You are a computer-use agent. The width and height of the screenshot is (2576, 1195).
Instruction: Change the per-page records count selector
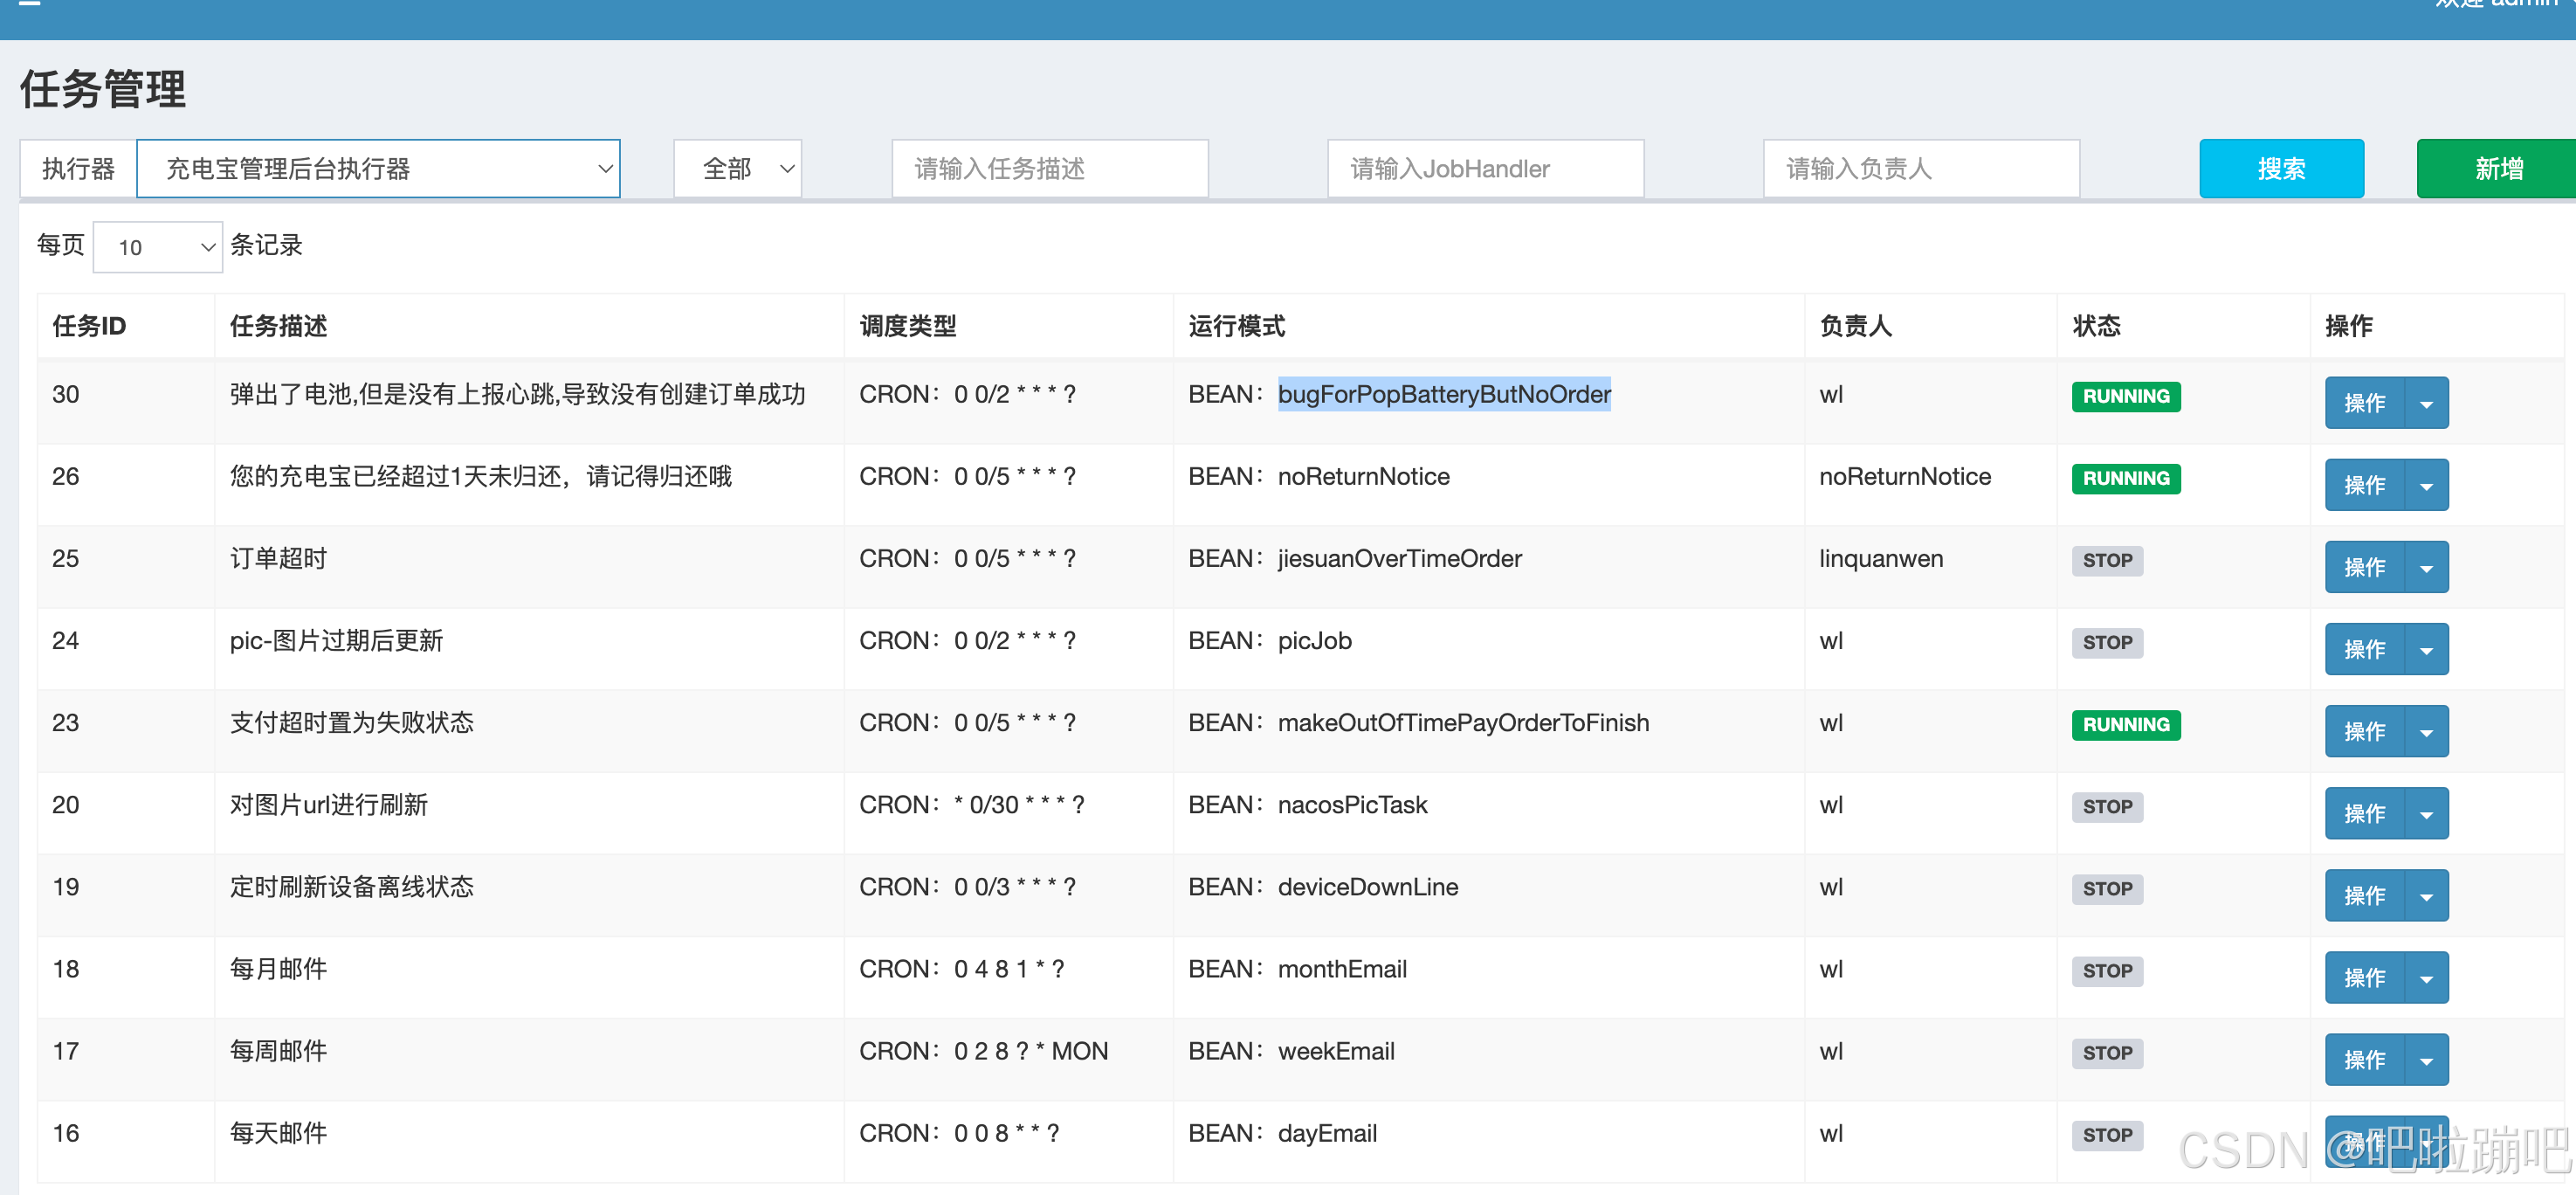click(158, 247)
